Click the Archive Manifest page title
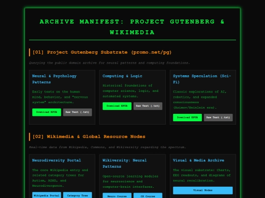The height and width of the screenshot is (198, 265). point(132,27)
